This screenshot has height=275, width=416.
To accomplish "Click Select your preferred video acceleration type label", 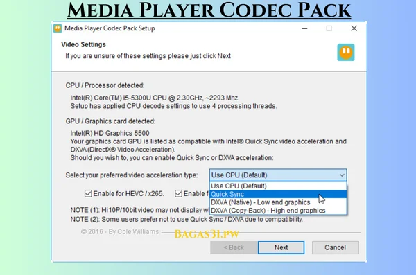I will click(132, 175).
